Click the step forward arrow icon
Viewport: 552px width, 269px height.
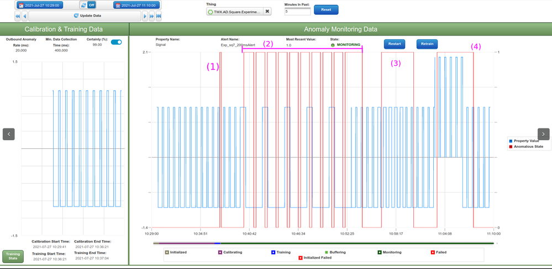[145, 16]
